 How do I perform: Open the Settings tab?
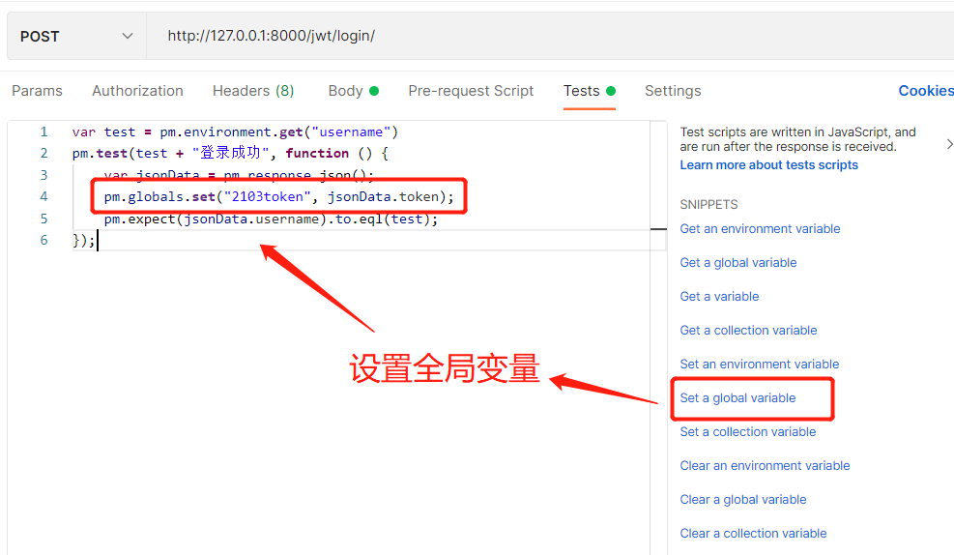tap(673, 91)
